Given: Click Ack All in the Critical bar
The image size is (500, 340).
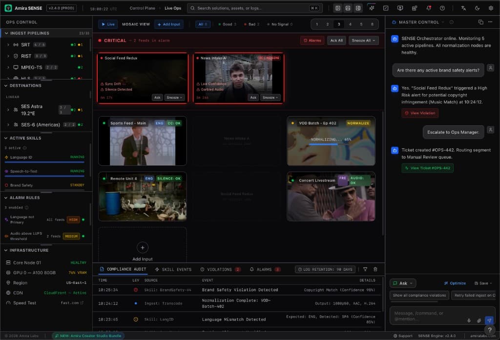Looking at the screenshot, I should [336, 40].
